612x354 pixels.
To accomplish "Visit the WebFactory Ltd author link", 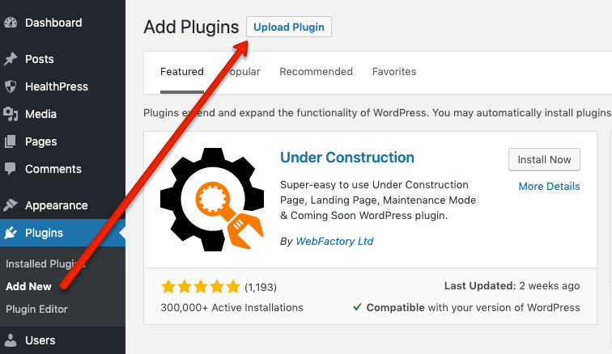I will point(334,241).
